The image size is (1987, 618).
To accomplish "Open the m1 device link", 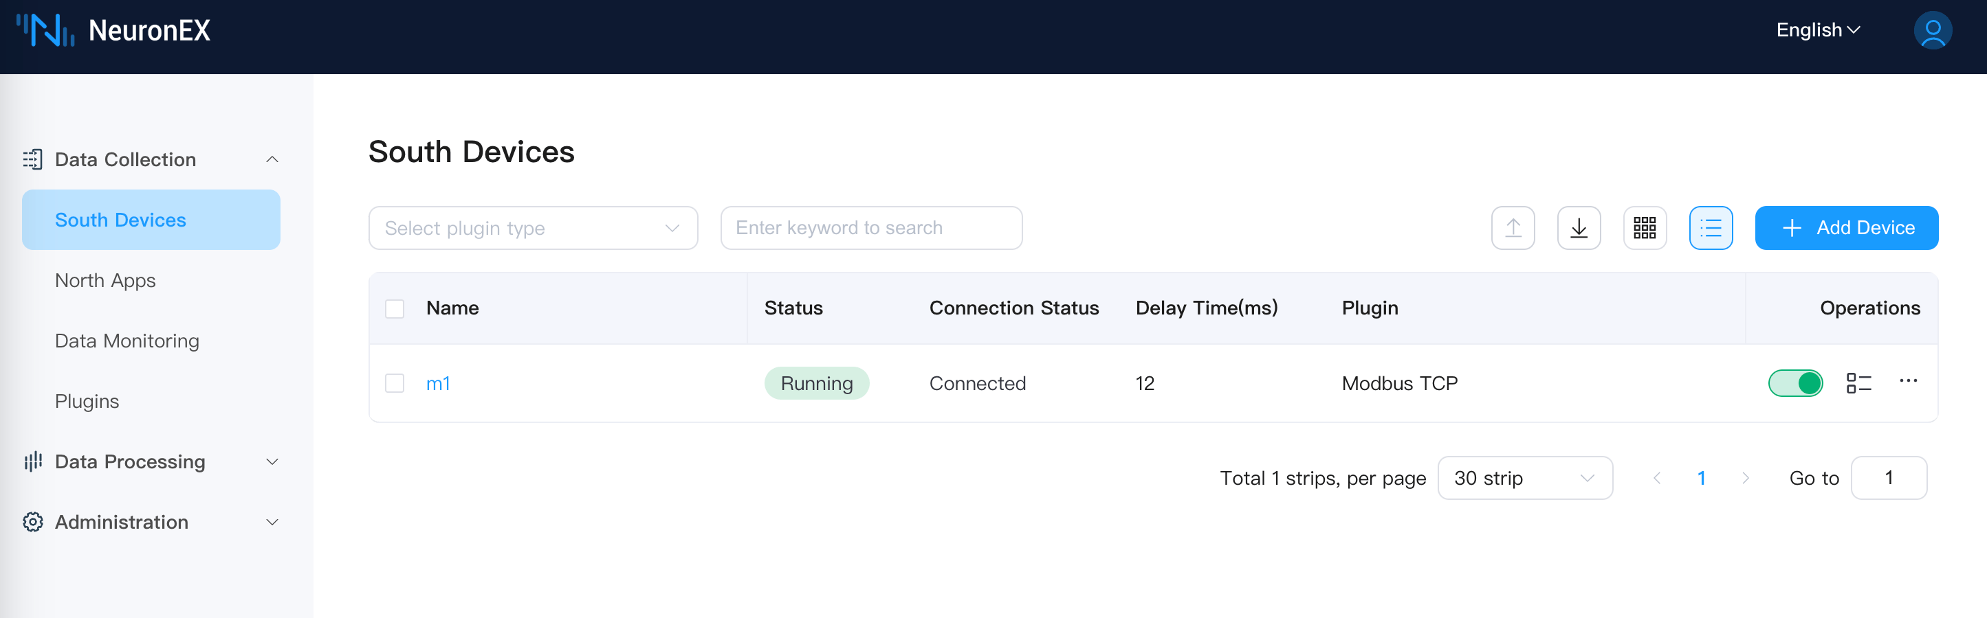I will (437, 384).
